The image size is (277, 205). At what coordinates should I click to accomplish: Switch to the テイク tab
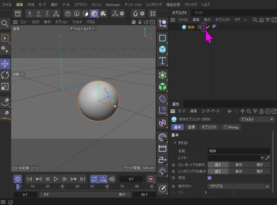tap(198, 13)
